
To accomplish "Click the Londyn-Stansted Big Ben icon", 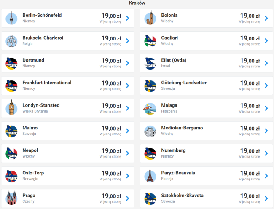I will (x=11, y=108).
